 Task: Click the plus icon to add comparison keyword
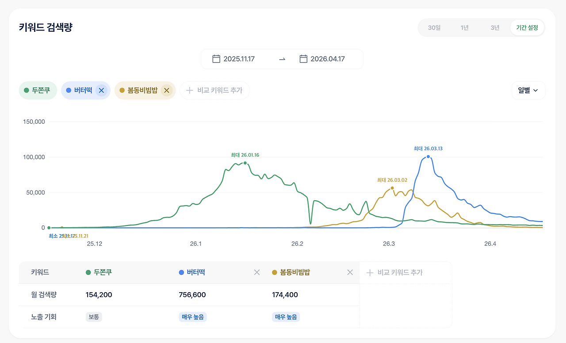point(189,90)
